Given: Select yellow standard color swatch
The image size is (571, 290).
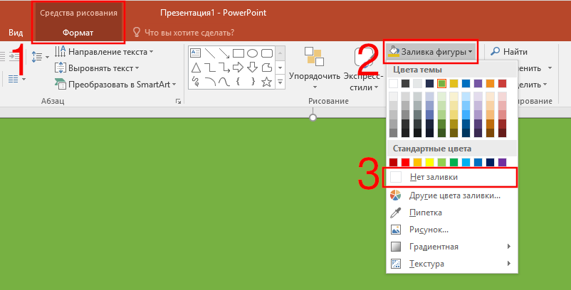Looking at the screenshot, I should (430, 162).
